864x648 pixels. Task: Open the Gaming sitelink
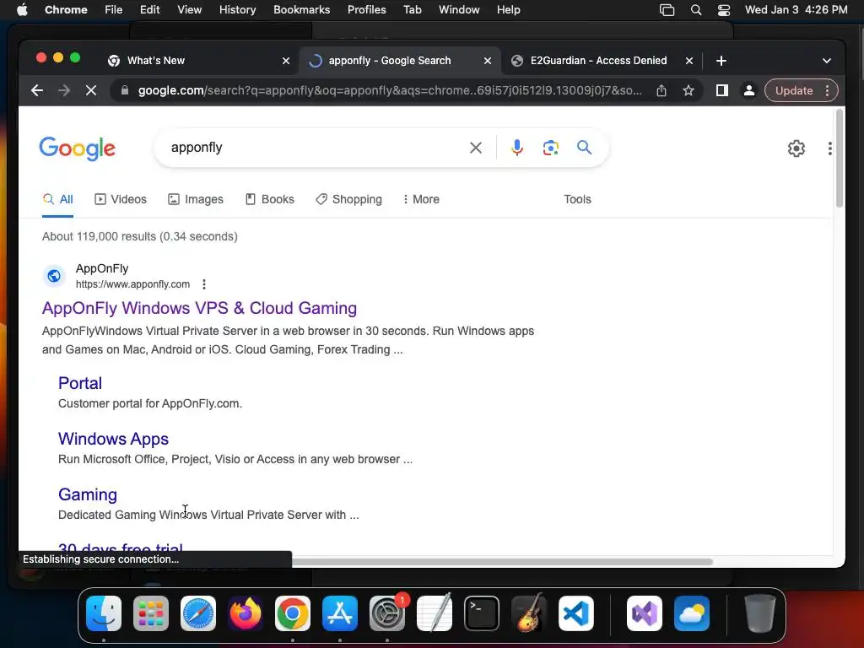88,494
